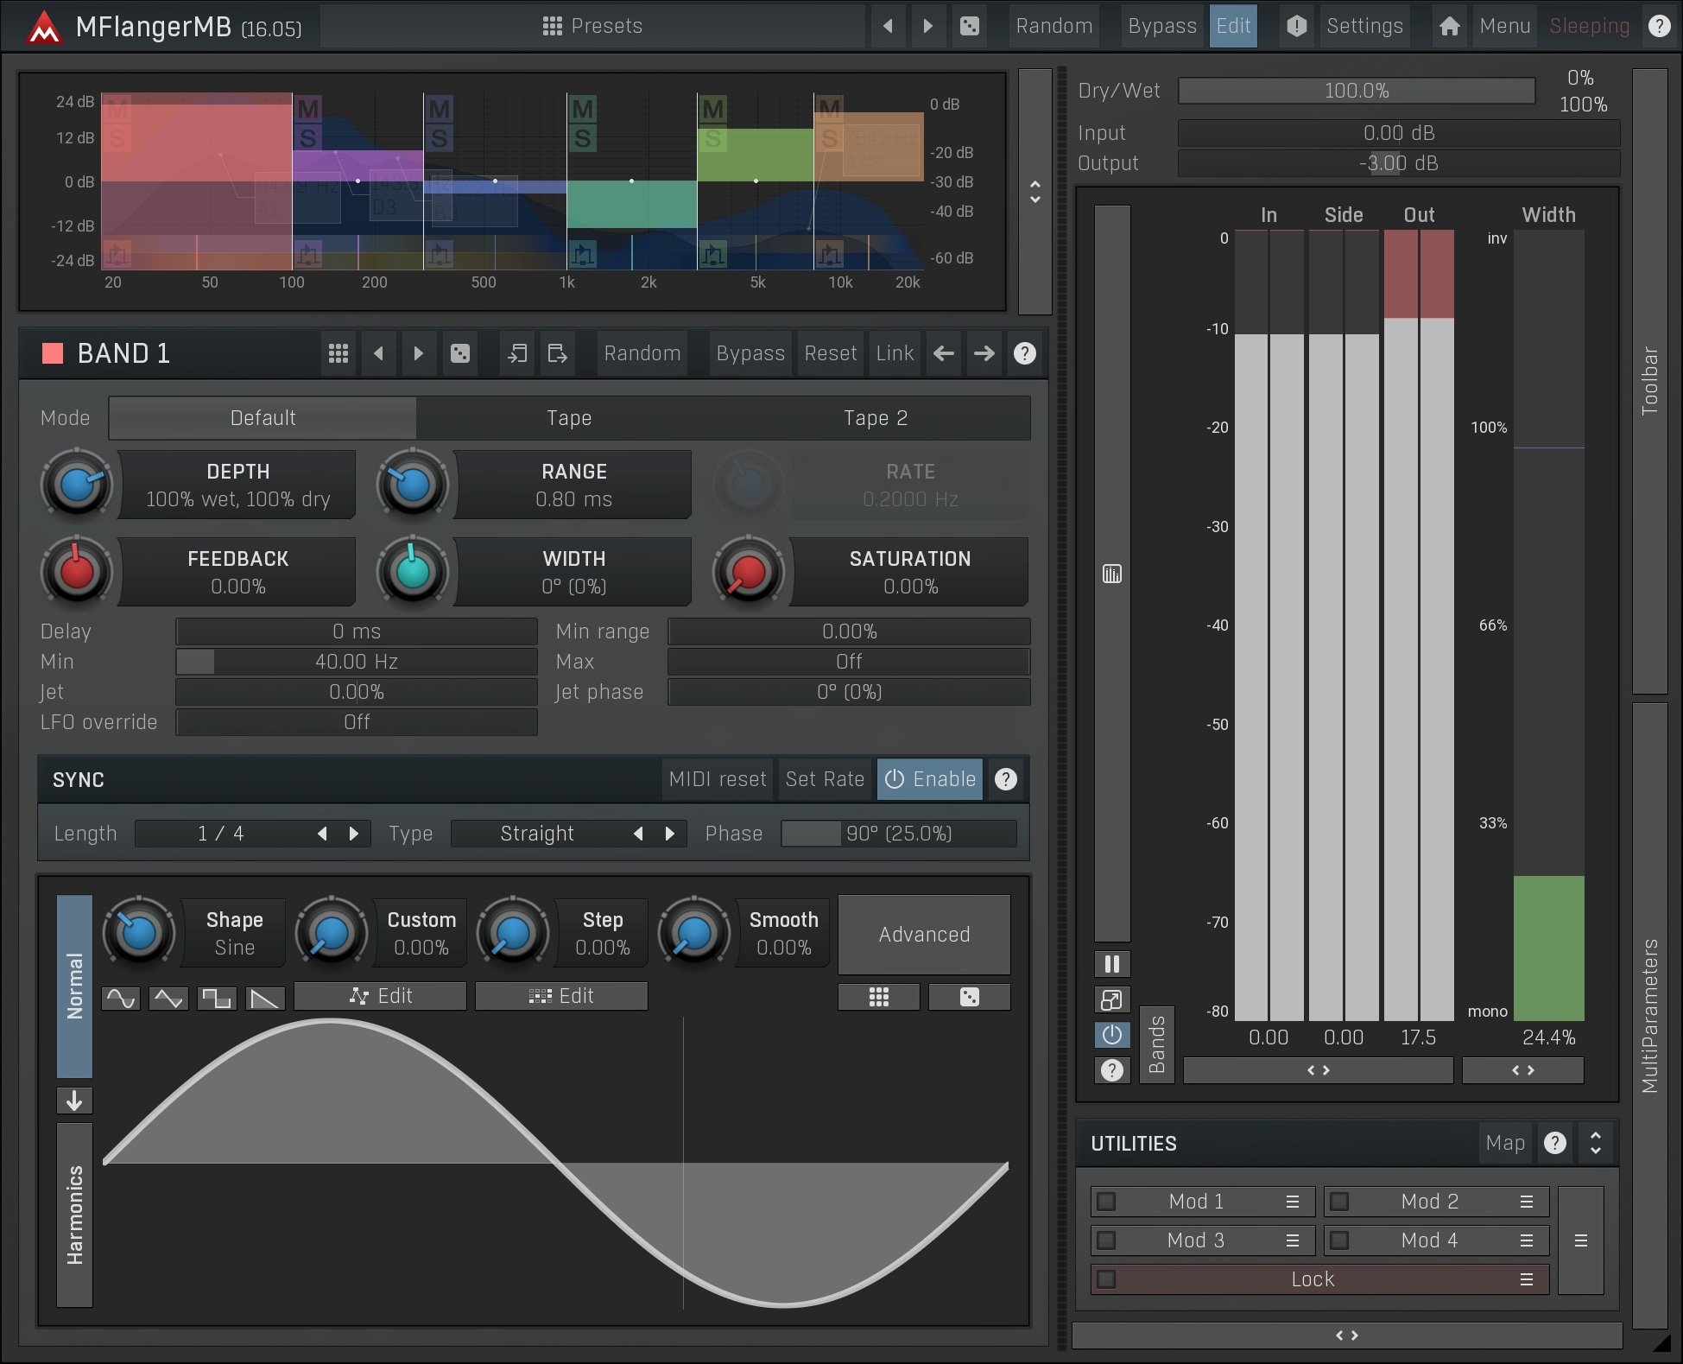Go to next band with right arrow
Viewport: 1683px width, 1364px height.
pyautogui.click(x=984, y=353)
